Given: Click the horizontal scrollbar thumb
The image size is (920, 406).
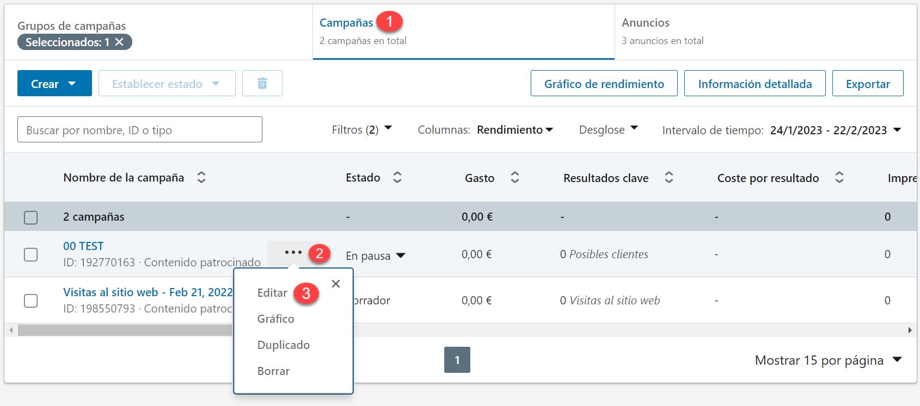Looking at the screenshot, I should pyautogui.click(x=125, y=330).
